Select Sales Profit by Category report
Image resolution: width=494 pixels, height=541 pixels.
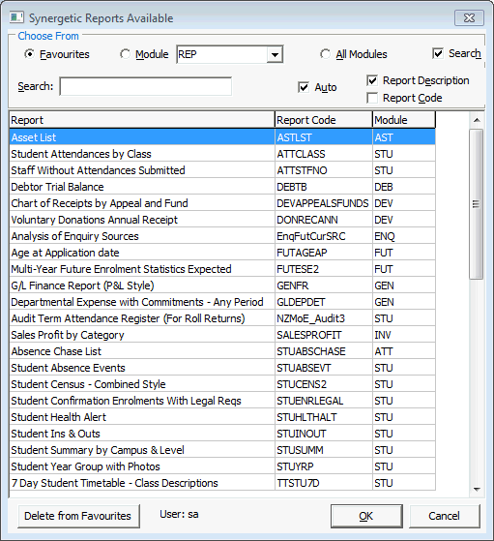coord(222,335)
